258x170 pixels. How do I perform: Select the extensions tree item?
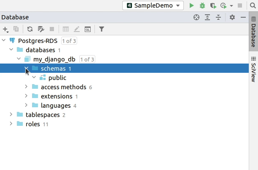click(56, 96)
